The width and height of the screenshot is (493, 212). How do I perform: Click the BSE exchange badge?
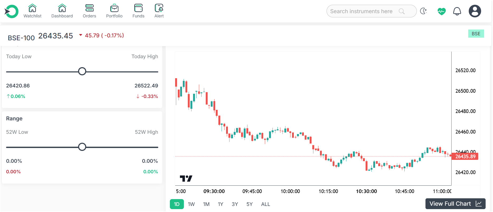pos(476,34)
